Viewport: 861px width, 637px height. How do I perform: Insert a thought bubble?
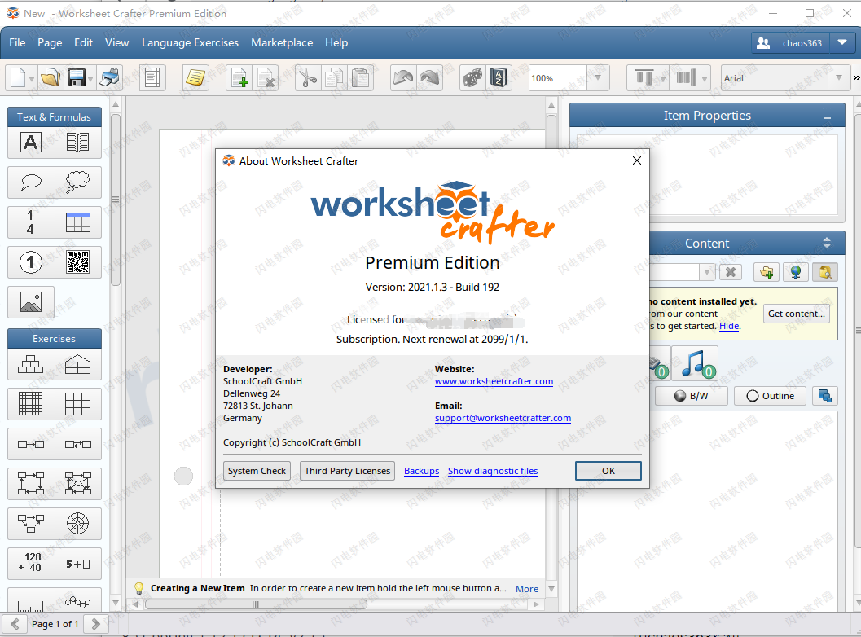coord(78,182)
